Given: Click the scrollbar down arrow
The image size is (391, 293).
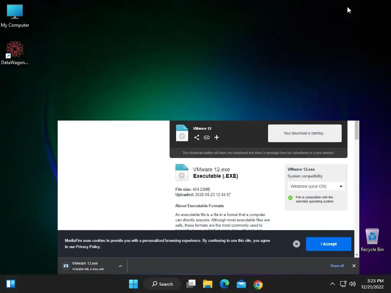Looking at the screenshot, I should point(357,255).
